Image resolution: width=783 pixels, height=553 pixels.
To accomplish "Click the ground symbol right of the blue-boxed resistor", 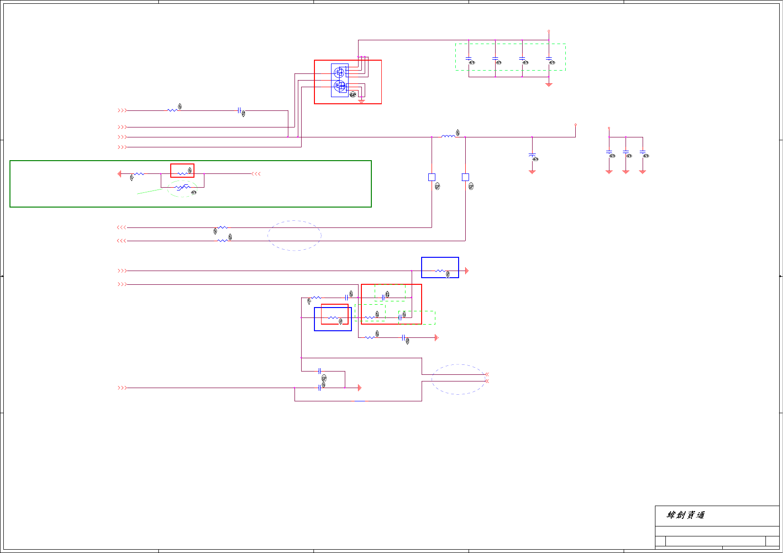I will [467, 271].
